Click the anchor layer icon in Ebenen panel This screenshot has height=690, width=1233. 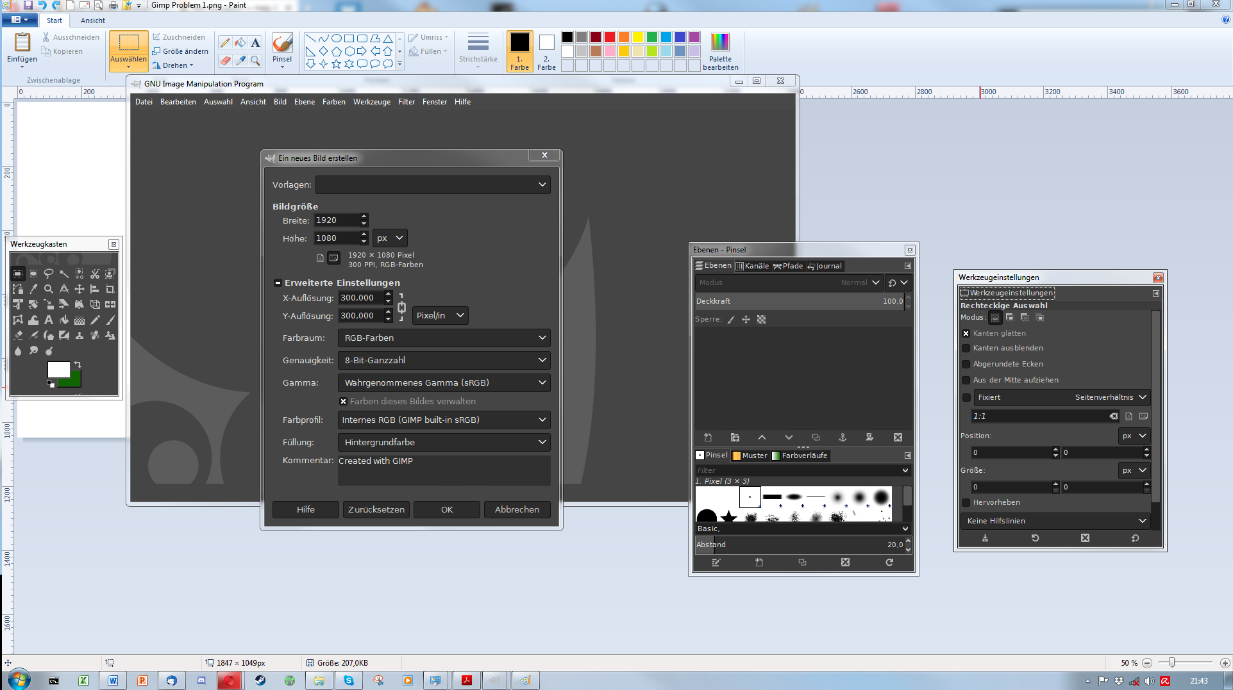pyautogui.click(x=843, y=438)
